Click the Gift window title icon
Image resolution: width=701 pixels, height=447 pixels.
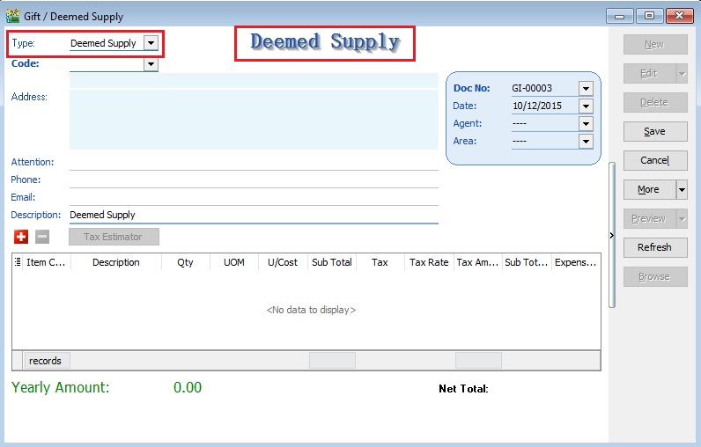[12, 16]
